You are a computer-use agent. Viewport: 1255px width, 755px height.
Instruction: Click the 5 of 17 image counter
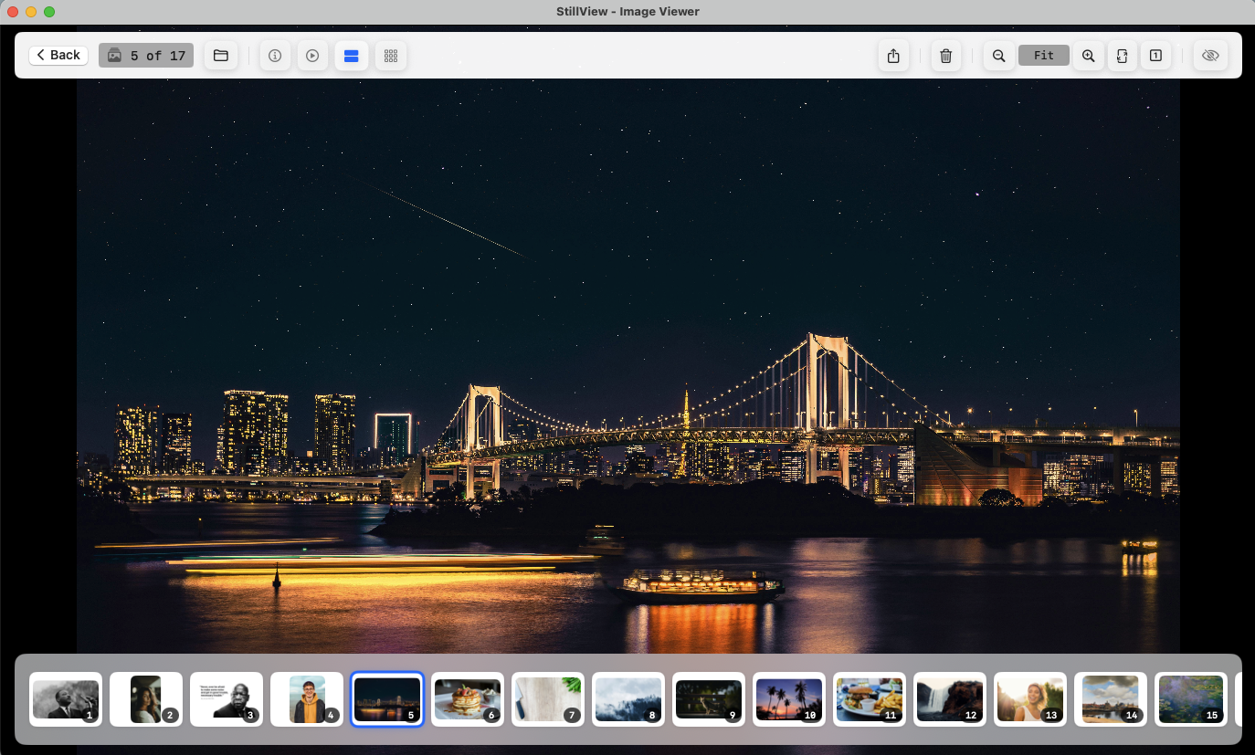(146, 56)
